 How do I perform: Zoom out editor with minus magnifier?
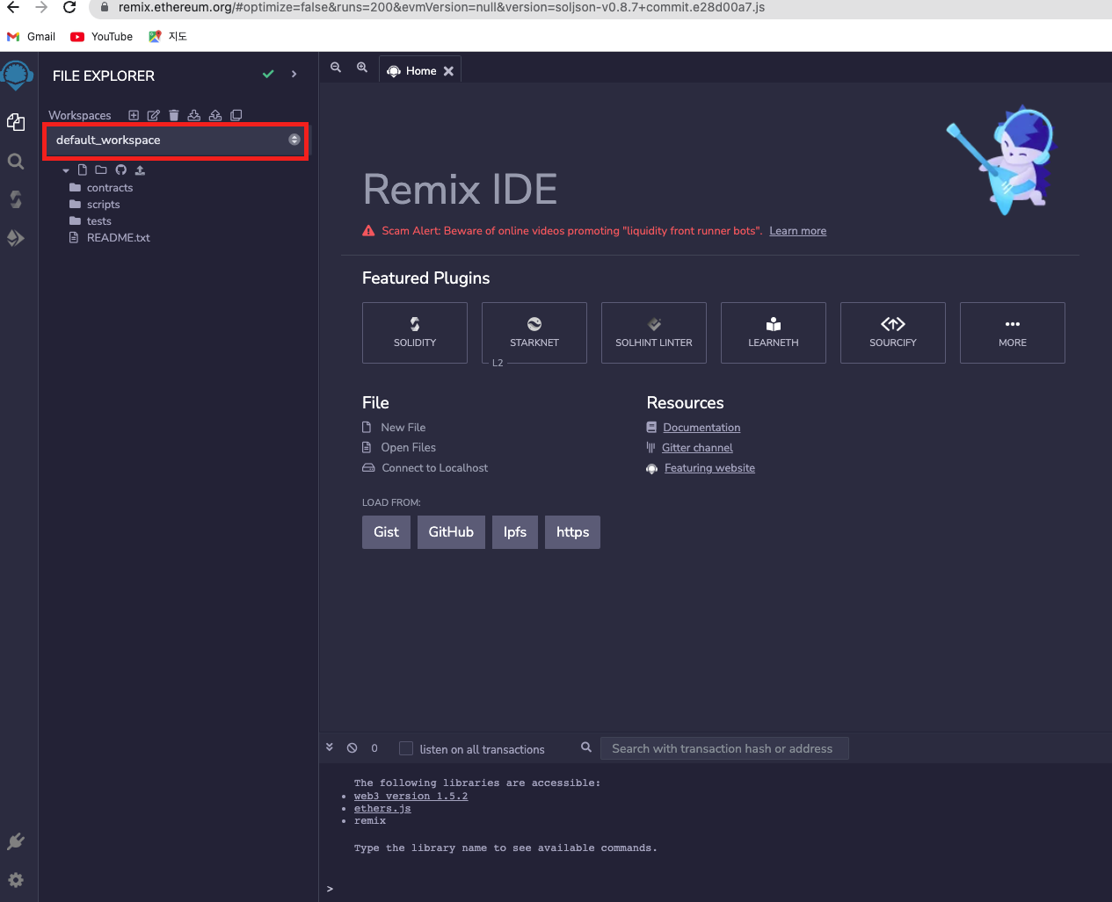click(x=336, y=68)
